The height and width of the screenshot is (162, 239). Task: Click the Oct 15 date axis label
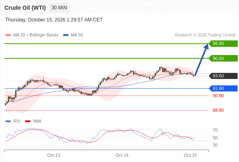coord(190,155)
